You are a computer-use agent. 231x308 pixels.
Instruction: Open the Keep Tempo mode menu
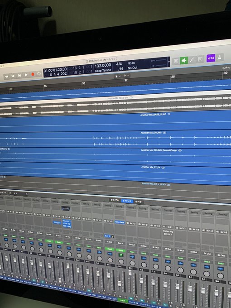pos(103,70)
